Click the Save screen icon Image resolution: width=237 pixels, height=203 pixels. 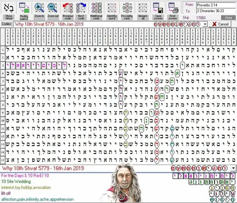[x=158, y=8]
